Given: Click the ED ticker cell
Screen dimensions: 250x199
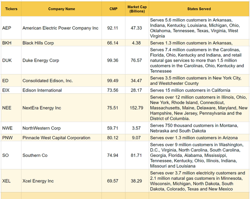Looking at the screenshot, I should 11,81.
